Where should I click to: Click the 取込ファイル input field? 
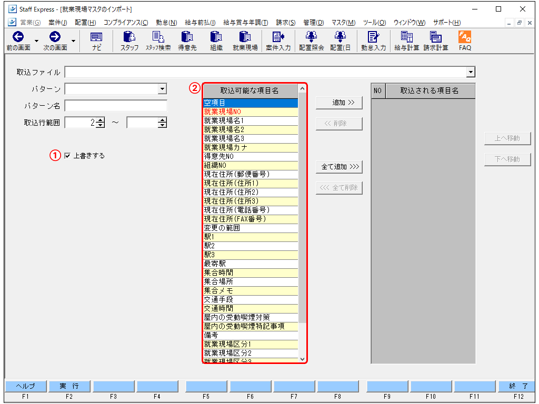266,72
